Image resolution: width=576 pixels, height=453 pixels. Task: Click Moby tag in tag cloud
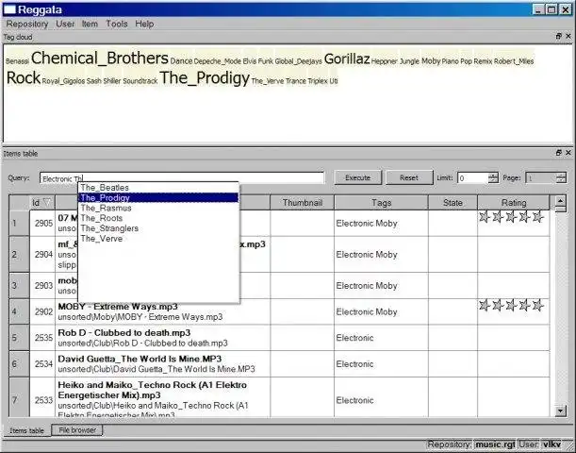tap(431, 61)
